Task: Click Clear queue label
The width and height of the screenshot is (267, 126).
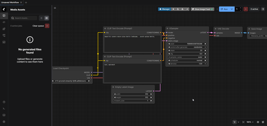Action: [38, 26]
